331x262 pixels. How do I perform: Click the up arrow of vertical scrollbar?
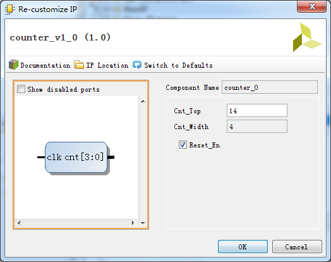[x=143, y=101]
